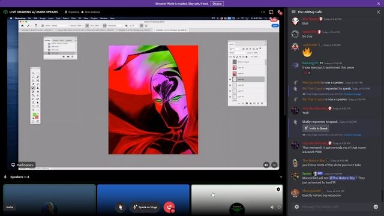
Task: Mute the third speaker tile volume
Action: tap(272, 207)
